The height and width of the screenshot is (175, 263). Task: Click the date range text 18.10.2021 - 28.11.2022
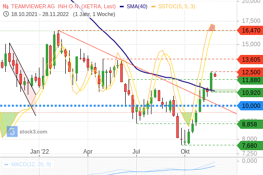40,14
